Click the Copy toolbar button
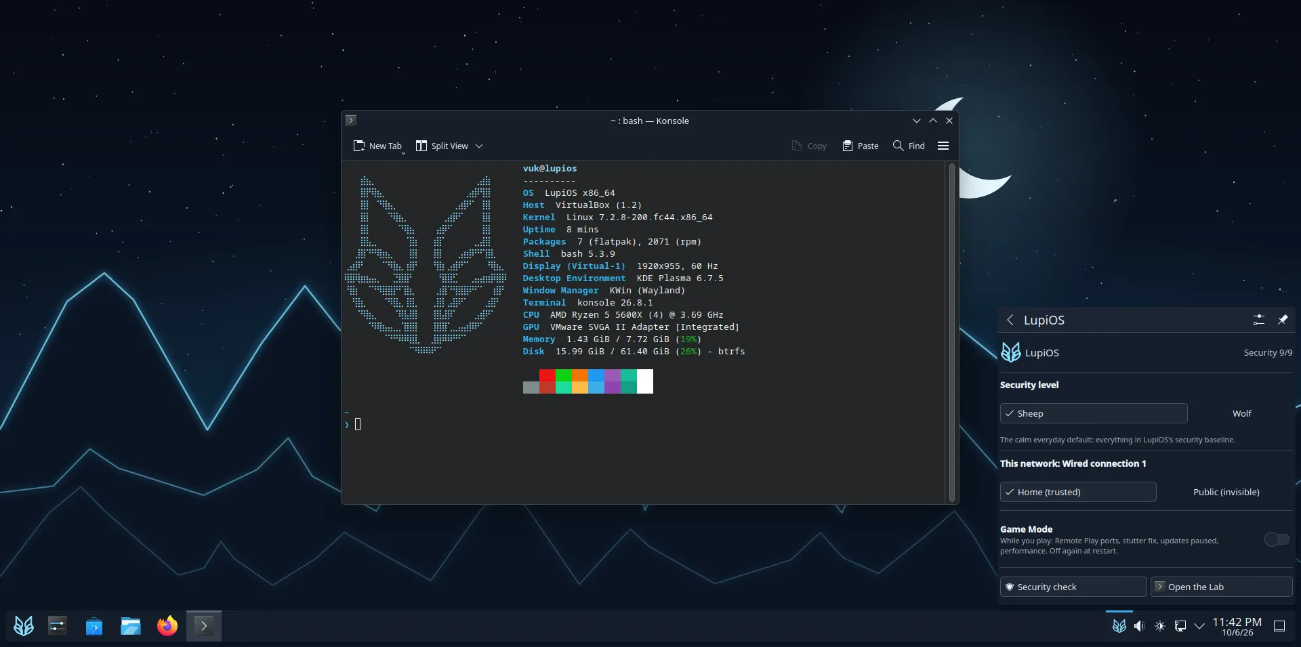 click(x=809, y=146)
